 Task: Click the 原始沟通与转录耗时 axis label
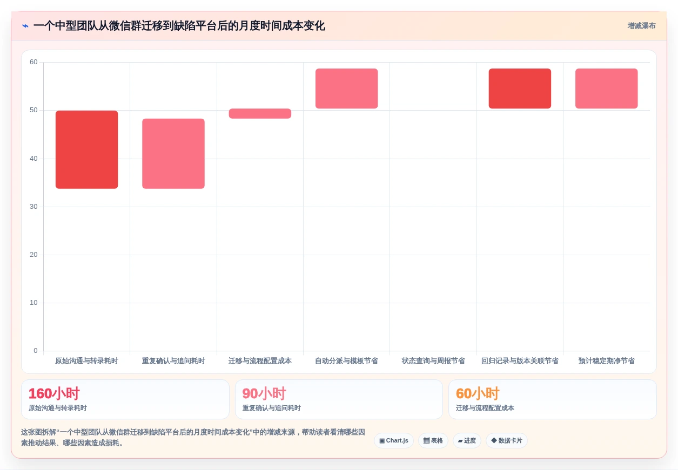click(86, 361)
